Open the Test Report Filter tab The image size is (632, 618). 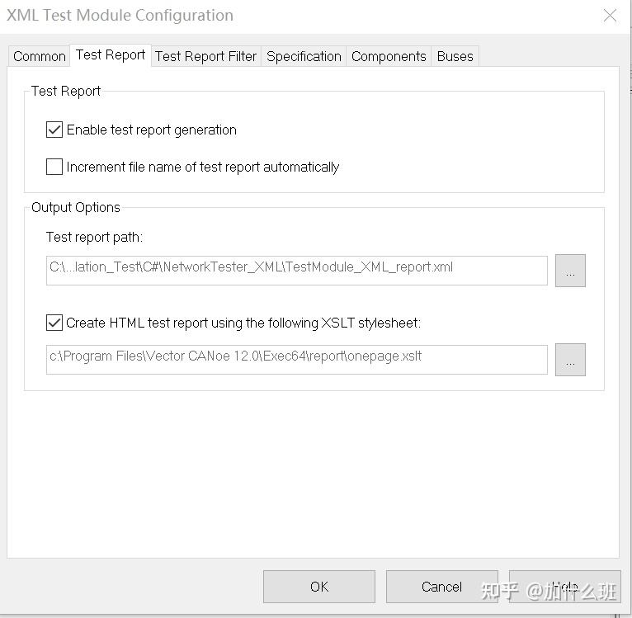pos(205,56)
